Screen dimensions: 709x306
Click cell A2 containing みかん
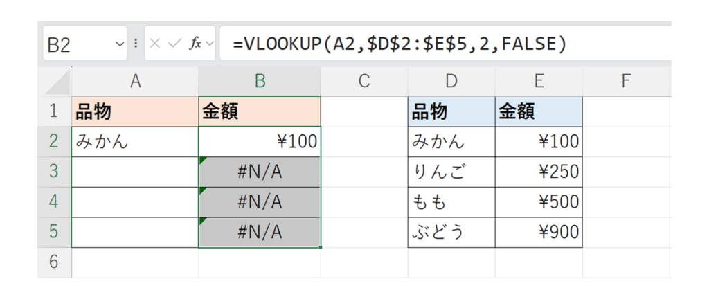135,142
